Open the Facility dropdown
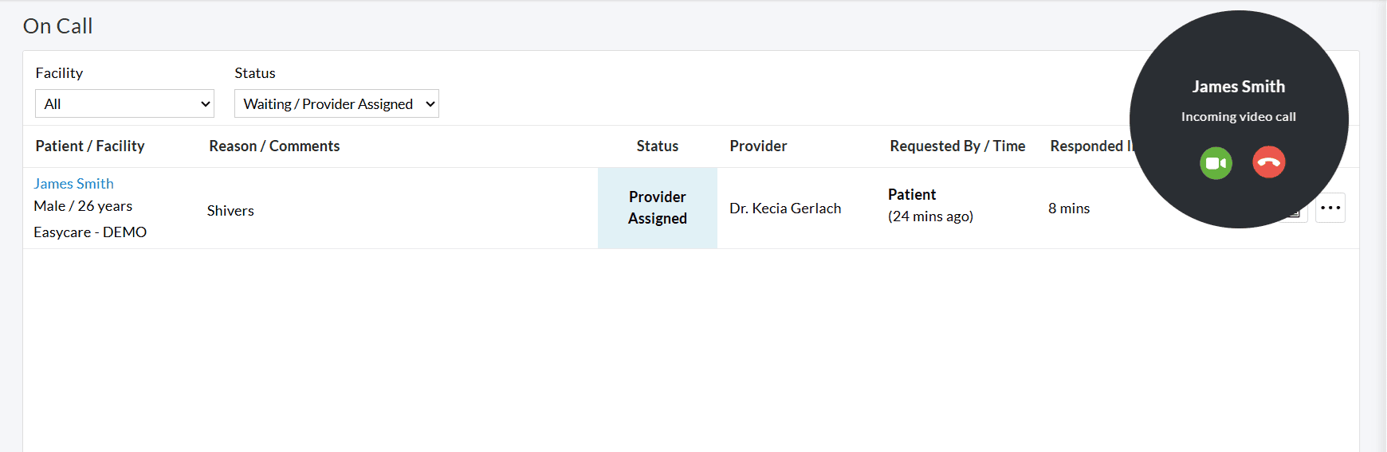This screenshot has height=452, width=1387. point(124,103)
